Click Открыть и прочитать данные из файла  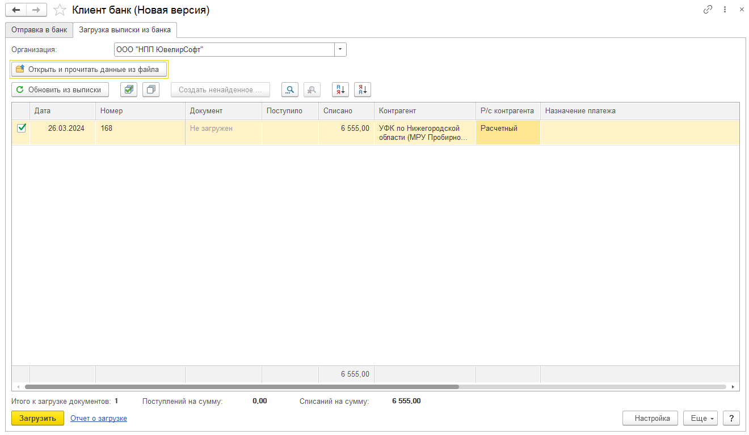coord(89,69)
